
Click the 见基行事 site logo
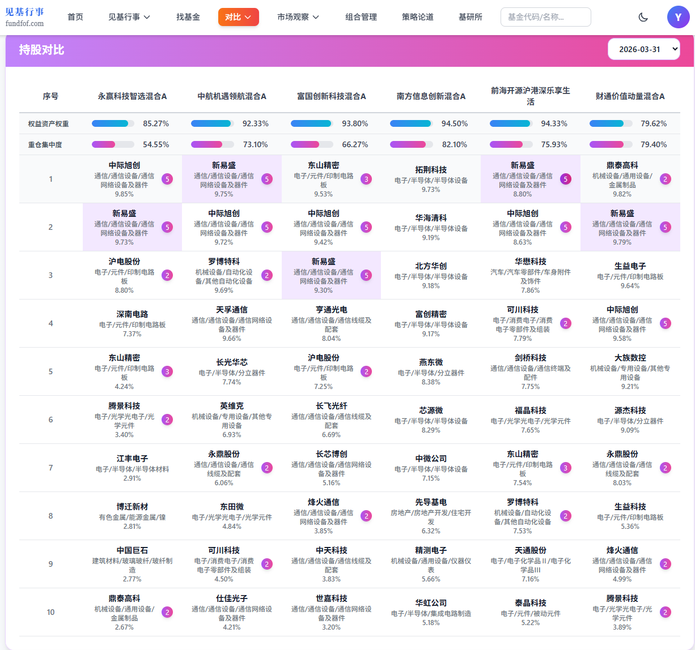click(25, 16)
